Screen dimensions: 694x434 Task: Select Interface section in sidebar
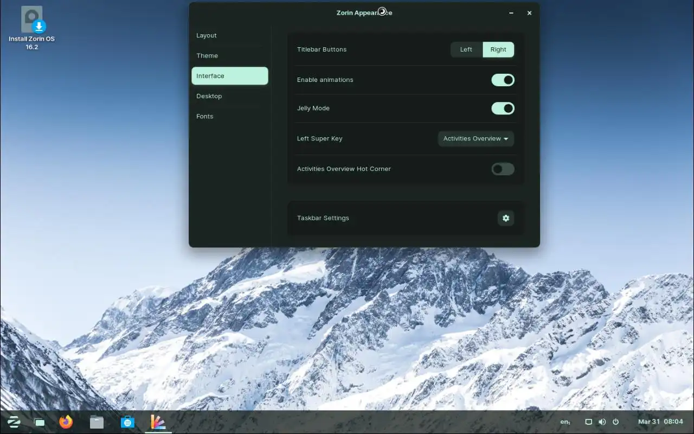[x=230, y=76]
